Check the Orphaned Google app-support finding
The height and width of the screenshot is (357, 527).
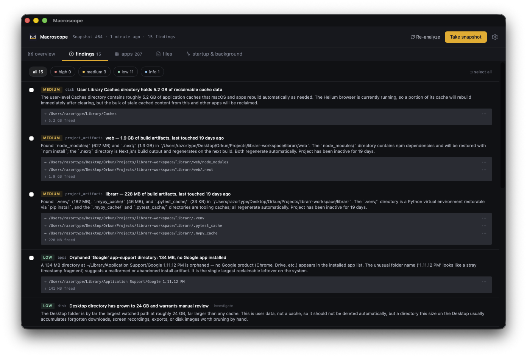31,258
